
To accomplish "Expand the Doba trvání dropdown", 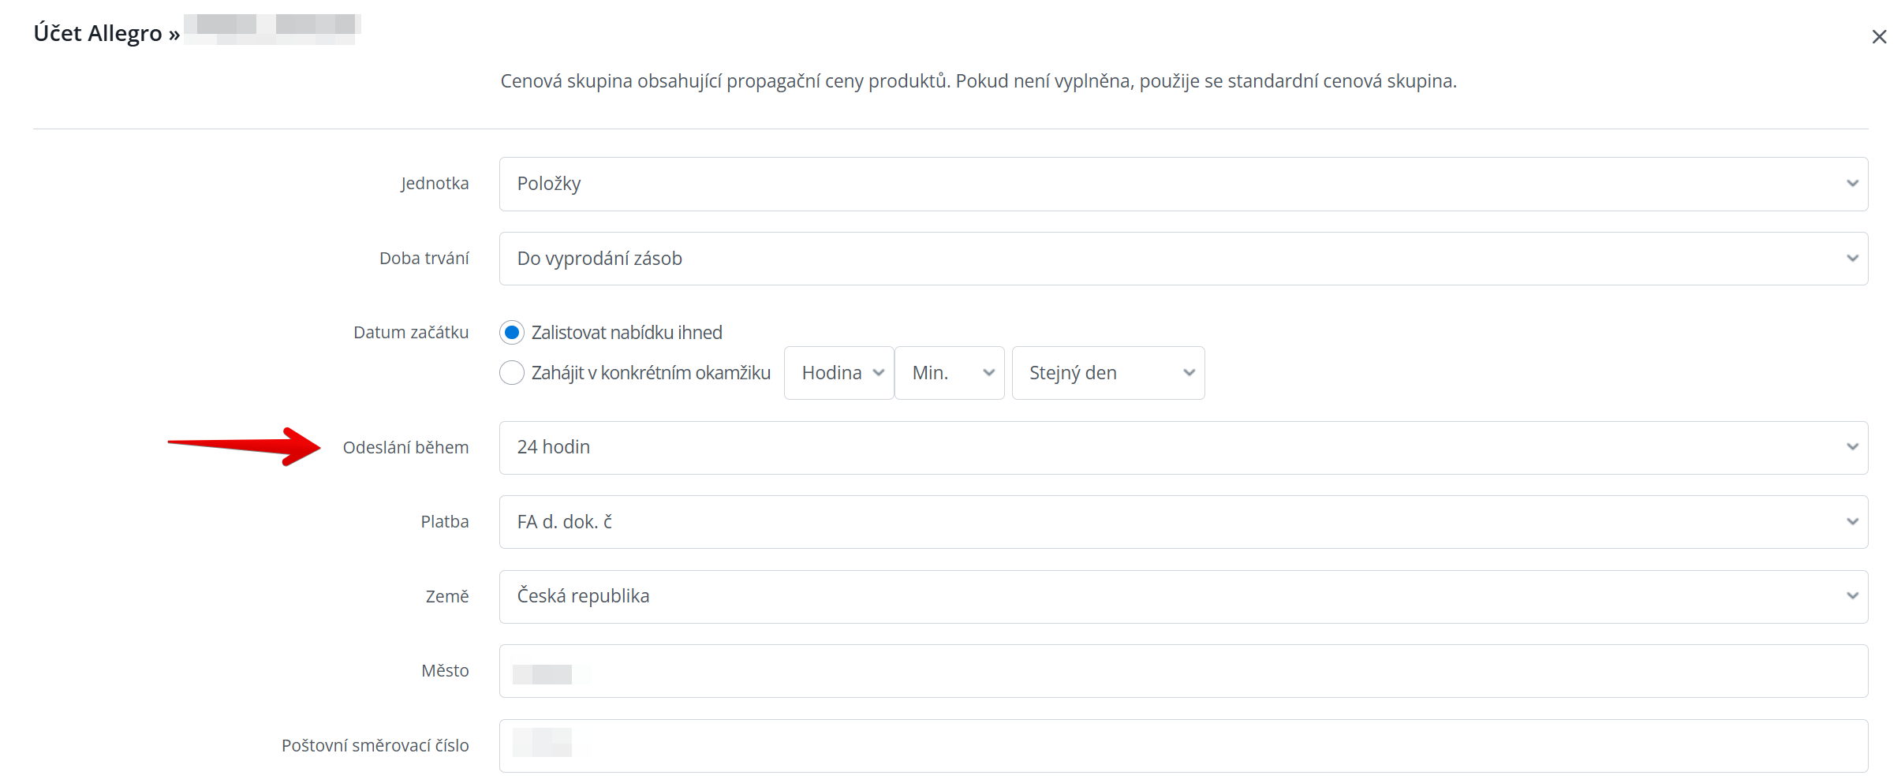I will click(1182, 259).
